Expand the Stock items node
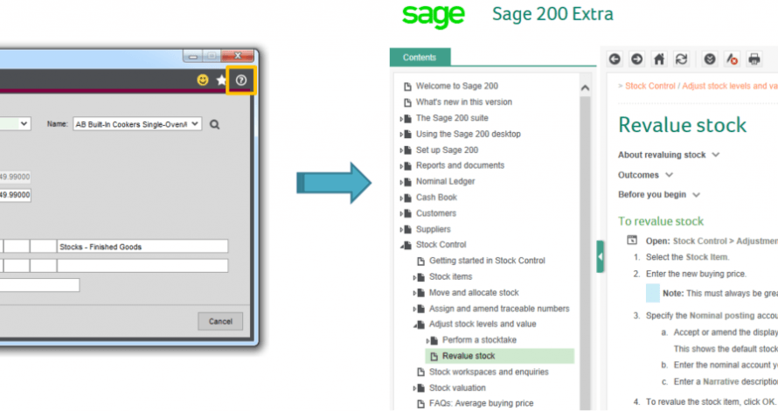778x411 pixels. [x=415, y=277]
